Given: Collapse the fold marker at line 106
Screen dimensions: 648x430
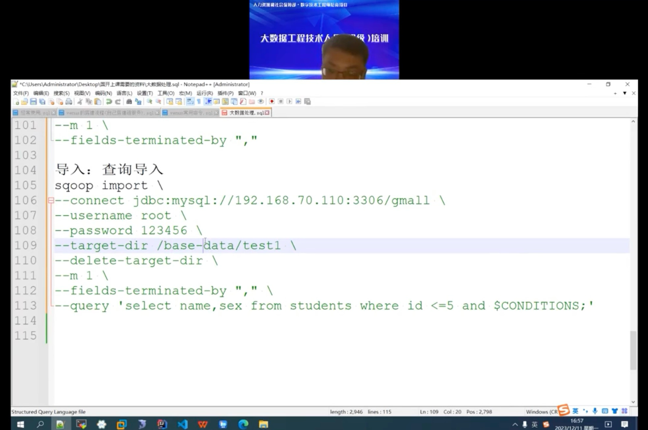Looking at the screenshot, I should pos(51,200).
